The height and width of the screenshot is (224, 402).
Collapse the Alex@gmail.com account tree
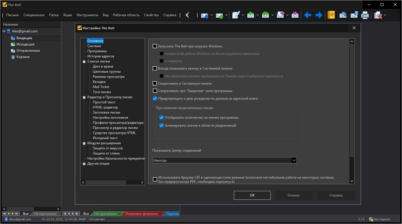coord(4,31)
